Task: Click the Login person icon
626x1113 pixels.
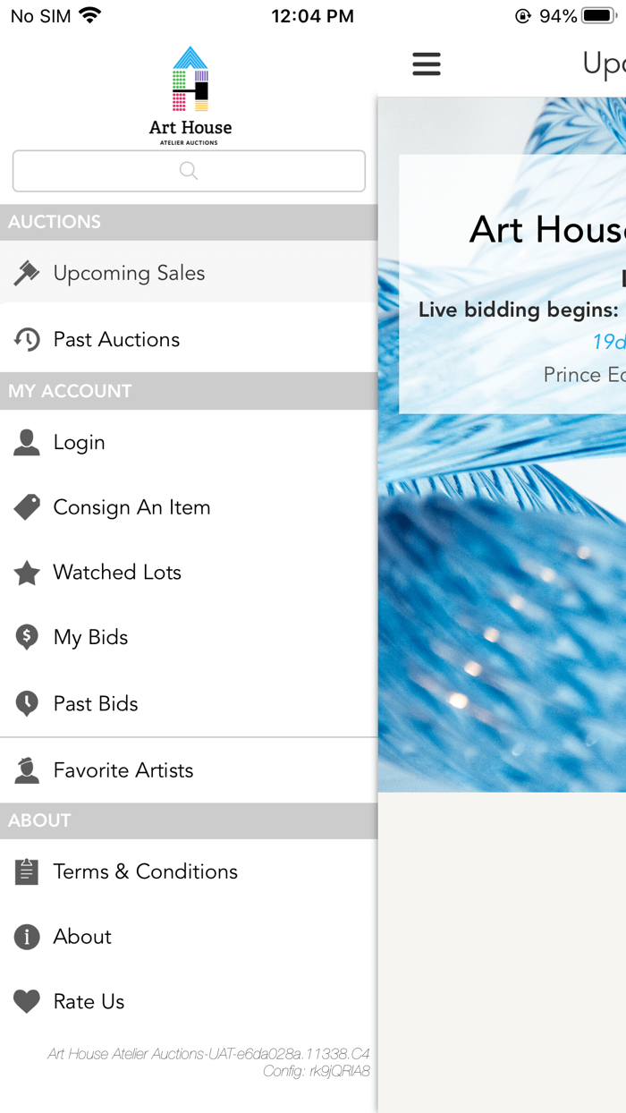Action: click(26, 442)
